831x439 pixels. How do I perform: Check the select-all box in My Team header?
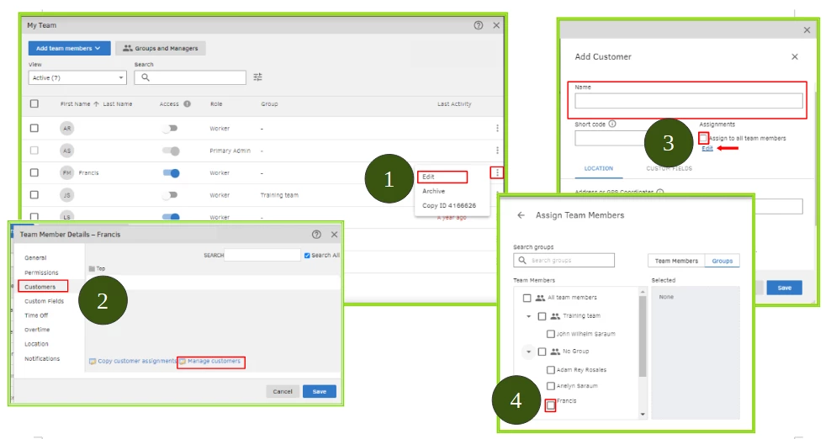coord(34,104)
